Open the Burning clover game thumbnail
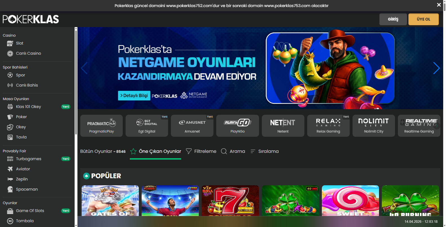Image resolution: width=446 pixels, height=227 pixels. (410, 201)
